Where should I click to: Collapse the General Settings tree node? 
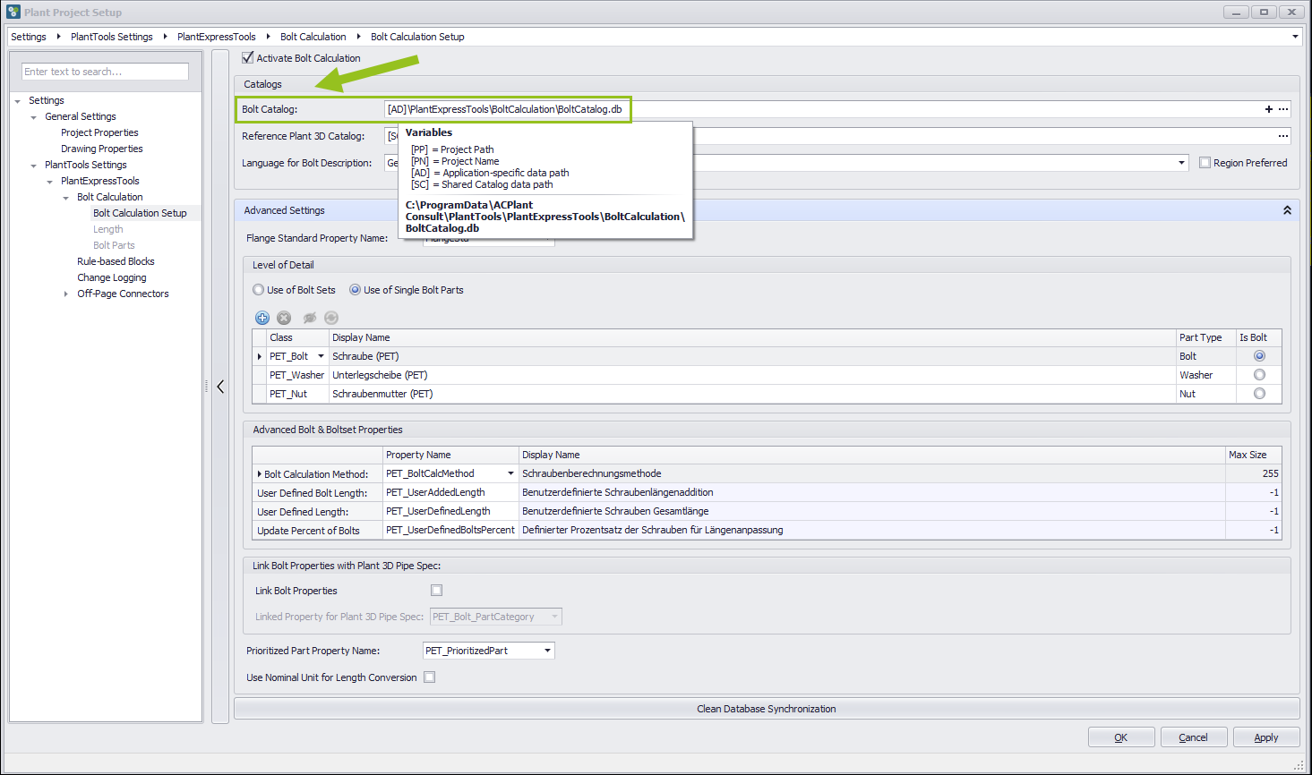pyautogui.click(x=34, y=117)
